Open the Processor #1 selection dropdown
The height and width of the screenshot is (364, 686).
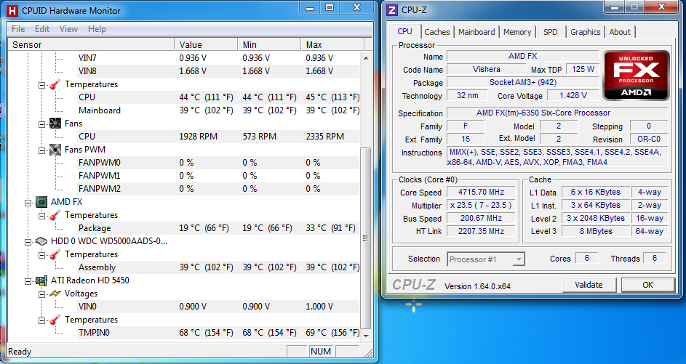[518, 259]
